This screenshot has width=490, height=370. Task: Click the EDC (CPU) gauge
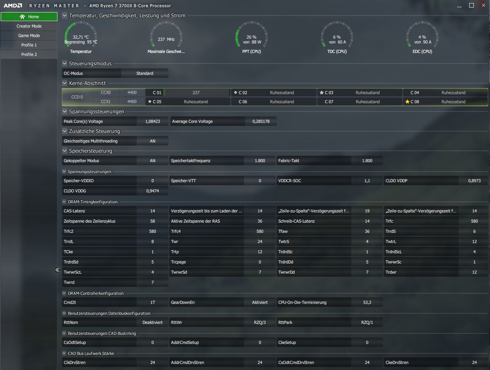click(422, 38)
